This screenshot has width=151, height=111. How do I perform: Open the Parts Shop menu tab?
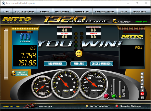click(82, 12)
